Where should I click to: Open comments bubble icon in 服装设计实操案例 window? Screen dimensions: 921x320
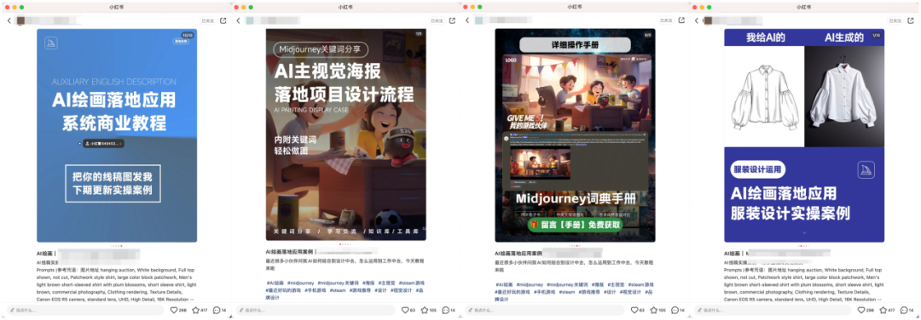tap(903, 310)
